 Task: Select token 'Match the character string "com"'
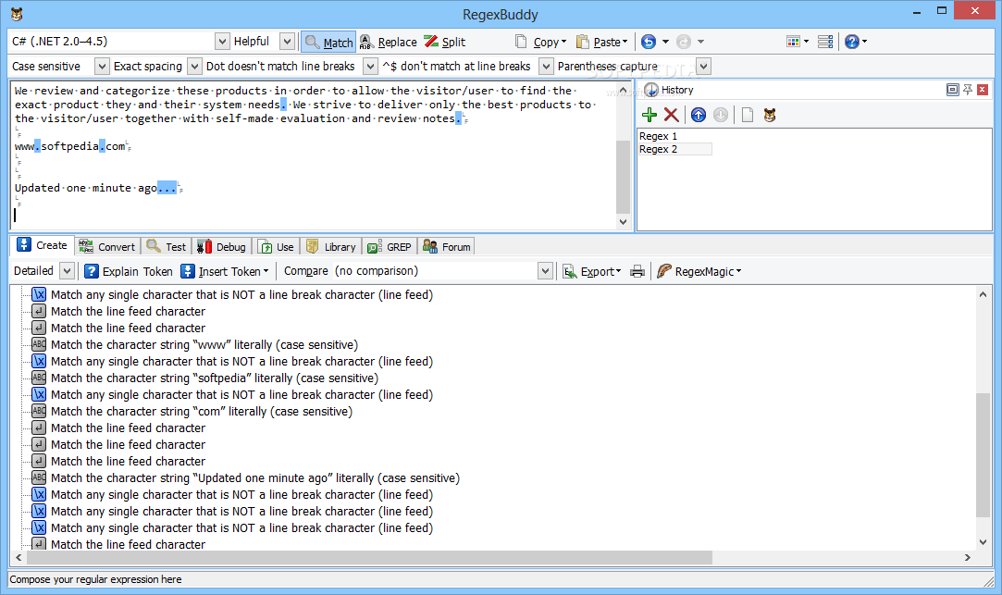point(202,412)
